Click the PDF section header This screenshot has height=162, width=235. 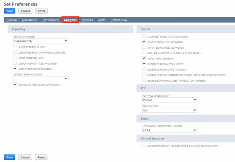click(186, 88)
